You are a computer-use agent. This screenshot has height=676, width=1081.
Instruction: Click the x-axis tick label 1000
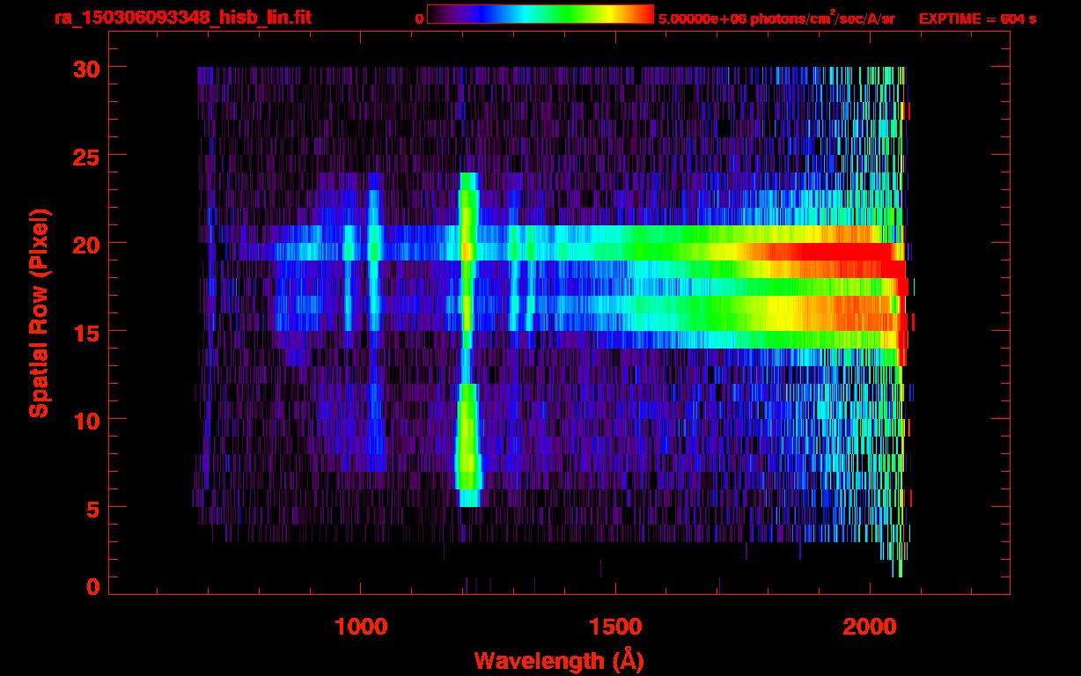point(361,627)
